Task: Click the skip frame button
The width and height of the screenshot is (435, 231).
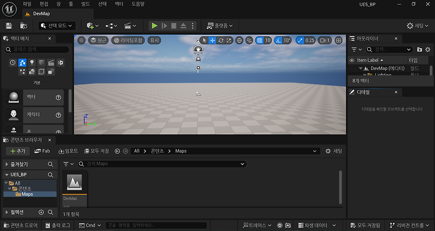Action: (164, 26)
